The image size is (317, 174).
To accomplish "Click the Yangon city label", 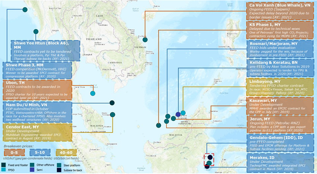I will click(x=55, y=30).
